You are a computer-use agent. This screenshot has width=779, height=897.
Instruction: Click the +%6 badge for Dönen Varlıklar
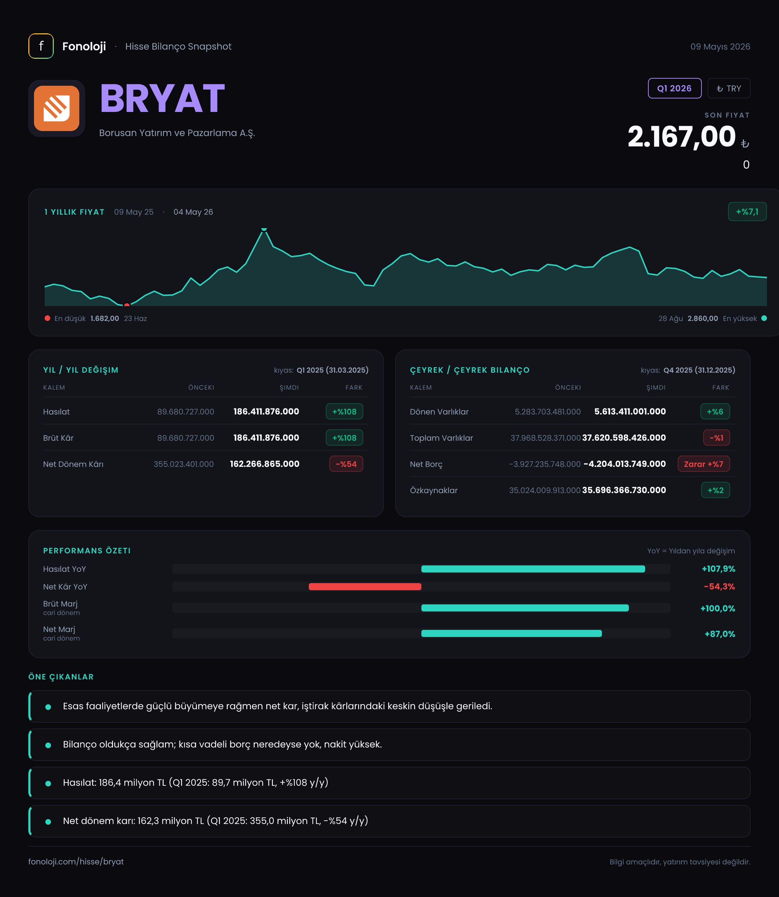(715, 411)
